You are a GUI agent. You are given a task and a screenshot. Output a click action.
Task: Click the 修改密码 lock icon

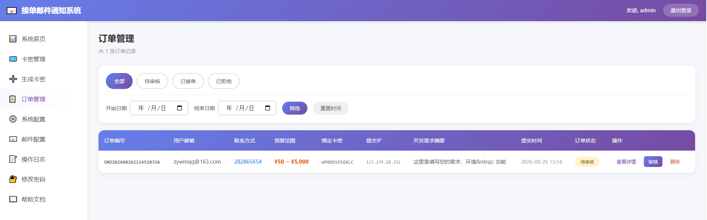[13, 179]
